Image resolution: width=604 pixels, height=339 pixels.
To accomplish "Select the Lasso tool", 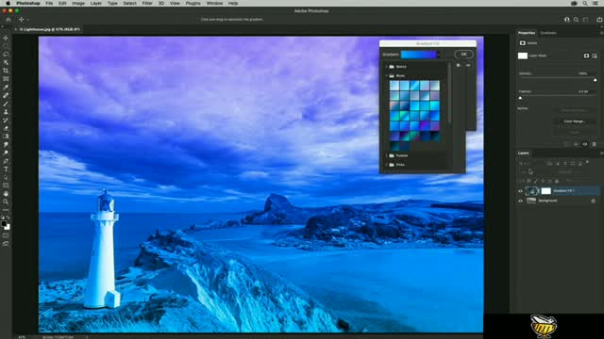I will [6, 55].
